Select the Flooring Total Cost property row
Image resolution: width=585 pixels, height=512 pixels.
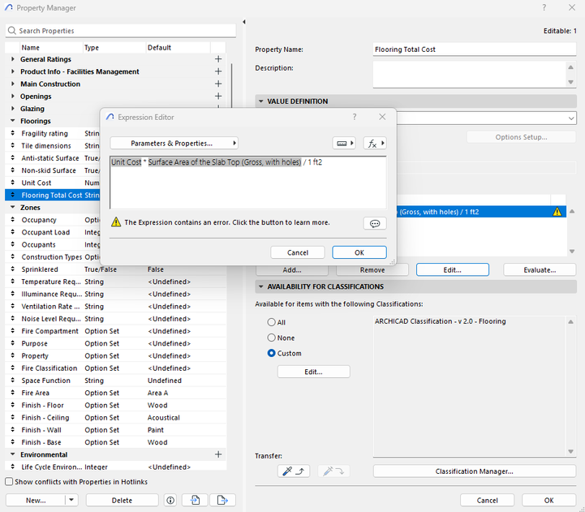[53, 196]
